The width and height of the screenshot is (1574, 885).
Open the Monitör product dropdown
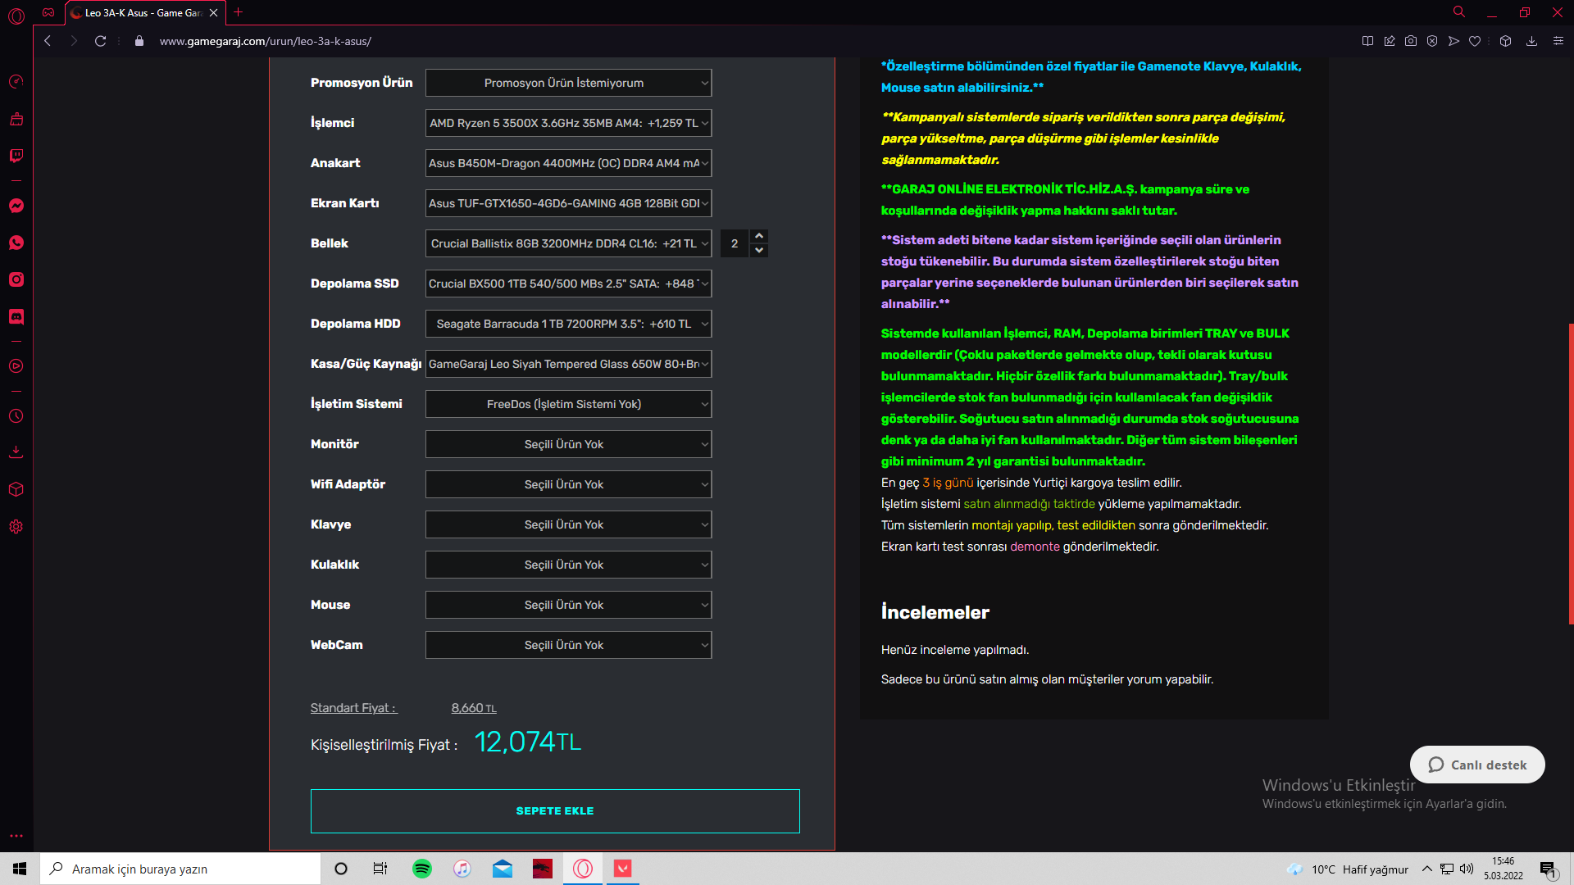pyautogui.click(x=568, y=444)
